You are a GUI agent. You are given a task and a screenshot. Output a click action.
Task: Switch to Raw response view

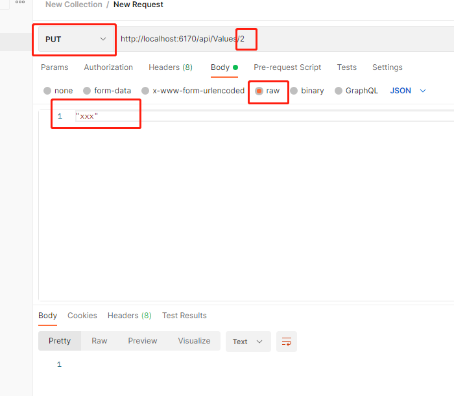tap(99, 341)
